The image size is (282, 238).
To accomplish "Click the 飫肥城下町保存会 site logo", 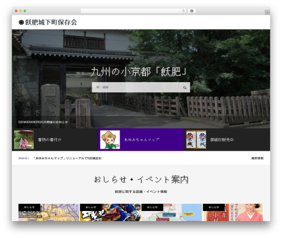I will pos(48,23).
